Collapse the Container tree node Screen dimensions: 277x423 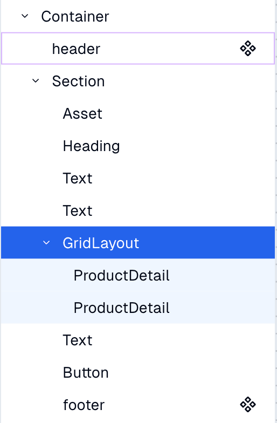pos(25,16)
